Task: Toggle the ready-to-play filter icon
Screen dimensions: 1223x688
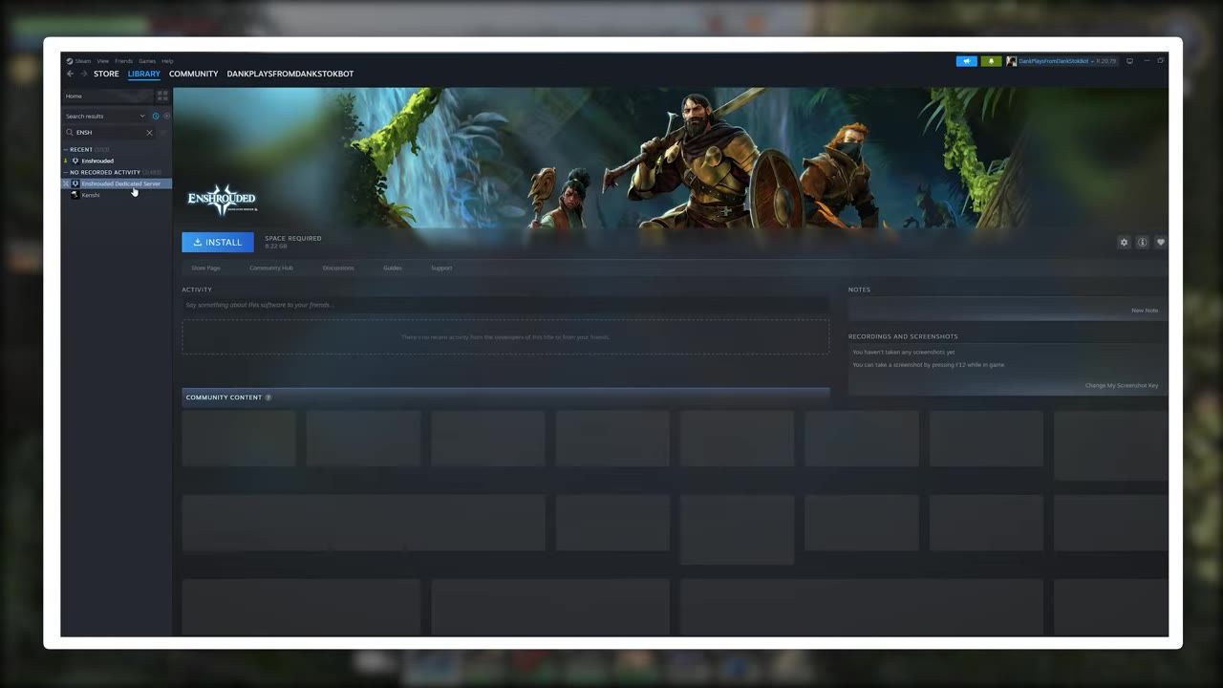Action: [166, 116]
